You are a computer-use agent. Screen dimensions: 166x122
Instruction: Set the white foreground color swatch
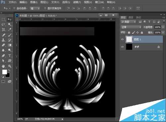[x=4, y=72]
